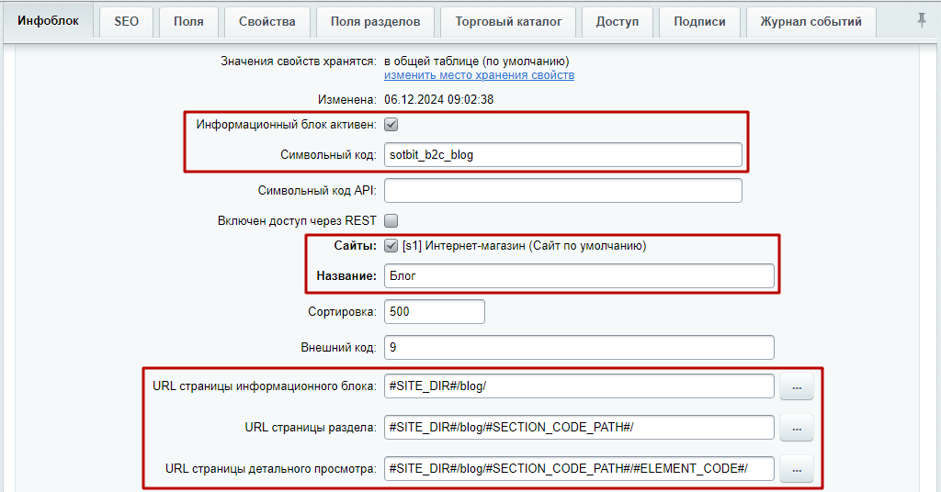Viewport: 941px width, 492px height.
Task: Open template picker for URL страницы раздела
Action: 797,428
